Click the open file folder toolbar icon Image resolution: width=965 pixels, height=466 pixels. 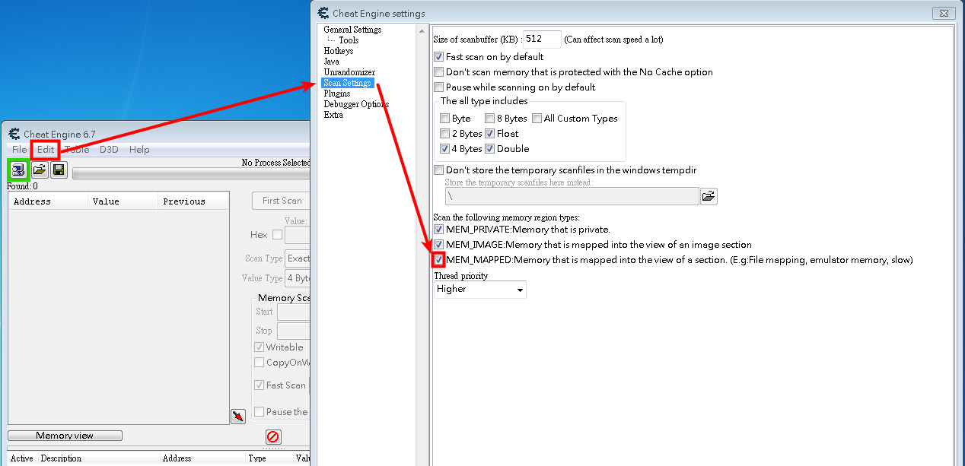tap(40, 170)
